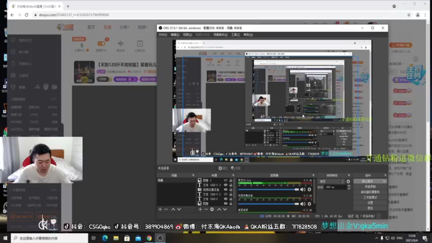The image size is (432, 243).
Task: Toggle the eye of the last 图像 source
Action: 226,204
